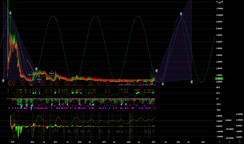Click the 7.000000 price axis label
This screenshot has height=144, width=244.
click(x=220, y=35)
